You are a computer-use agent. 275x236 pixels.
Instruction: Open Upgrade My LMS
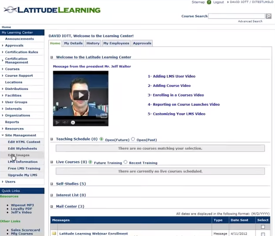point(23,175)
